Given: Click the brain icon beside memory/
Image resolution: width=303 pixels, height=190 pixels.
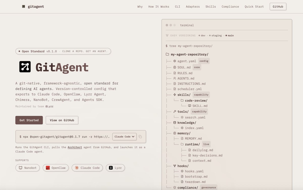Looking at the screenshot, I should click(x=175, y=133).
